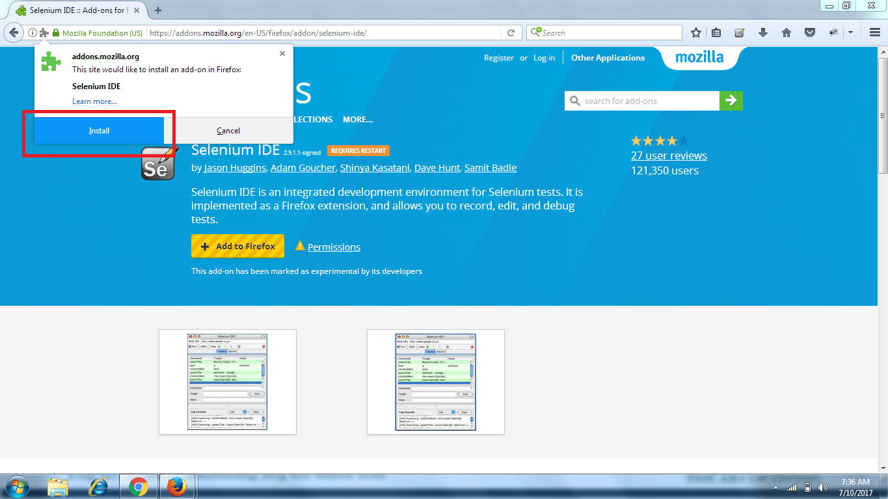Image resolution: width=888 pixels, height=499 pixels.
Task: Go to the Home page icon
Action: pyautogui.click(x=787, y=33)
